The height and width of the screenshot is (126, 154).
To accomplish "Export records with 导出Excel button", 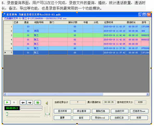I will [100, 118].
